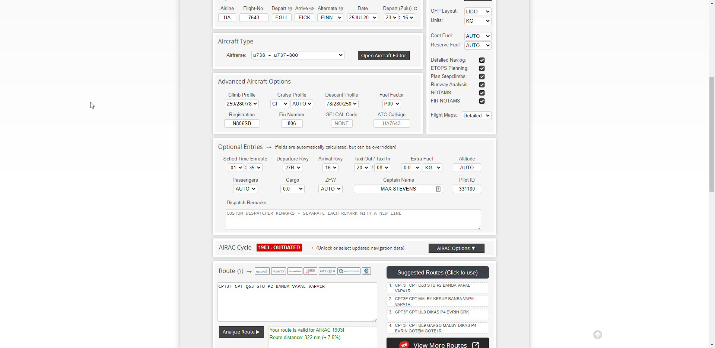The width and height of the screenshot is (715, 348).
Task: Open the Eurocontrol route validation icon
Action: click(366, 271)
